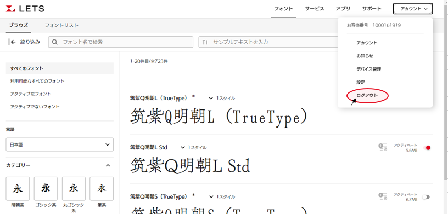
Task: Show 利用可能なすべてのフォント filter
Action: [37, 81]
